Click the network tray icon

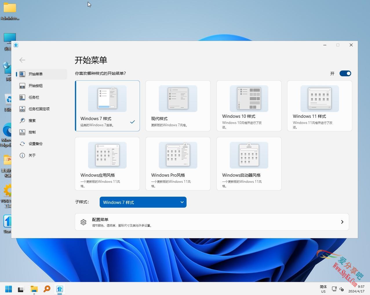click(x=334, y=289)
